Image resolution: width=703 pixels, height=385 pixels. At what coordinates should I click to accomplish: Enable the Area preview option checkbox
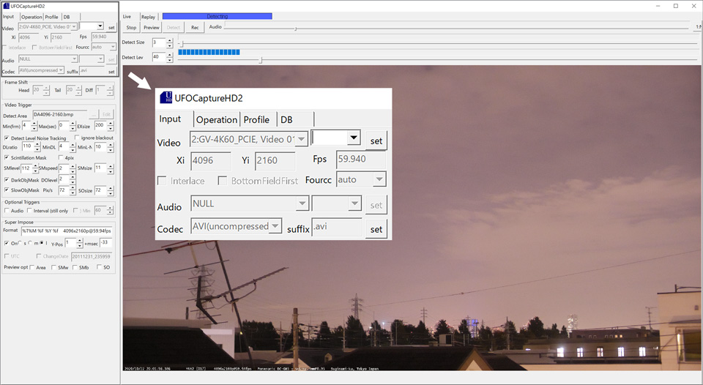click(31, 267)
